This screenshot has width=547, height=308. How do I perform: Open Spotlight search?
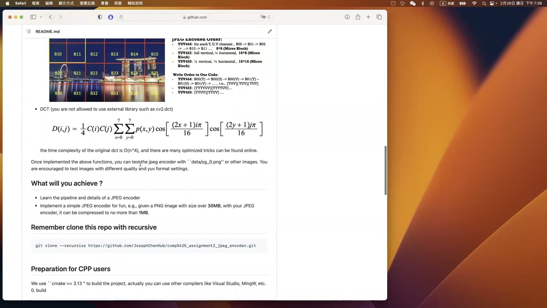484,3
